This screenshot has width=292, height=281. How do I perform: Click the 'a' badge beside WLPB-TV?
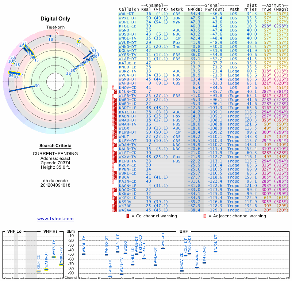pos(113,95)
